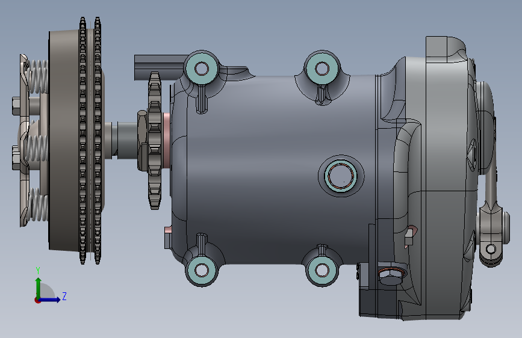522x338 pixels.
Task: Select the blue Z axis arrow of the triad
Action: tap(50, 300)
